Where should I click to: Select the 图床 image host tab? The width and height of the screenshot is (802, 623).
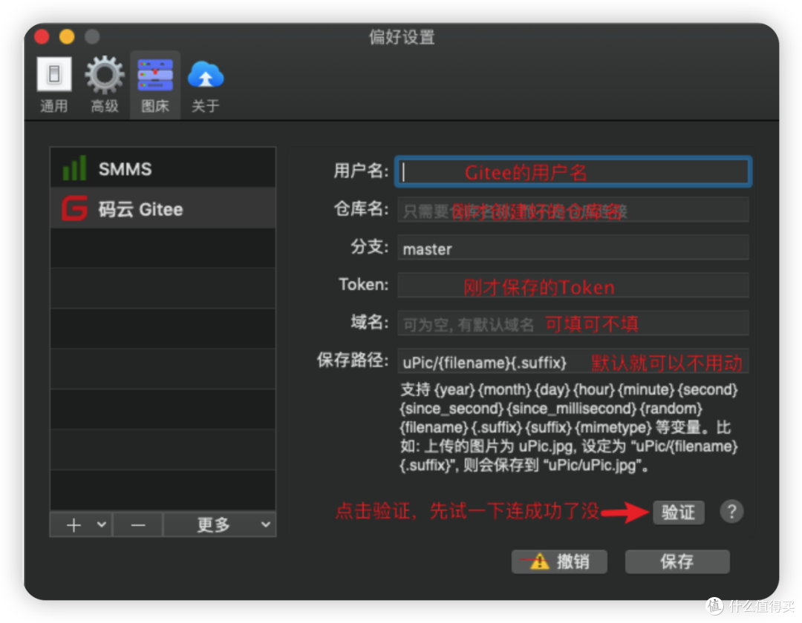point(155,85)
